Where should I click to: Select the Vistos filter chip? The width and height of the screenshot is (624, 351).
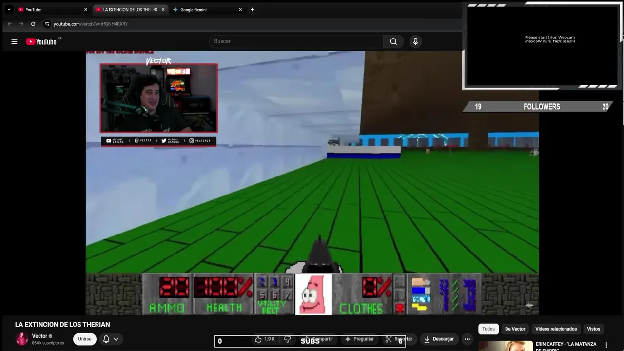point(593,329)
